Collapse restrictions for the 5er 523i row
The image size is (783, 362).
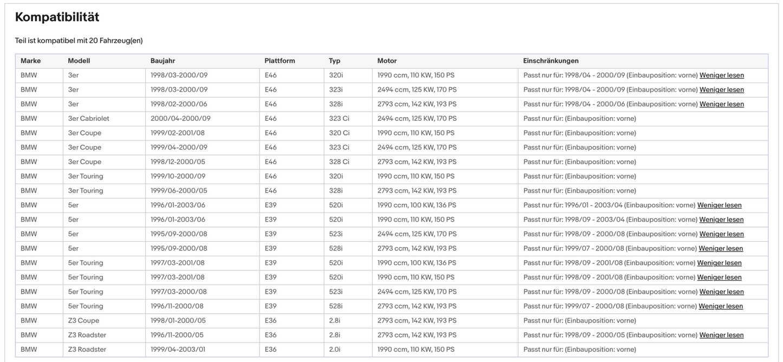tap(721, 234)
